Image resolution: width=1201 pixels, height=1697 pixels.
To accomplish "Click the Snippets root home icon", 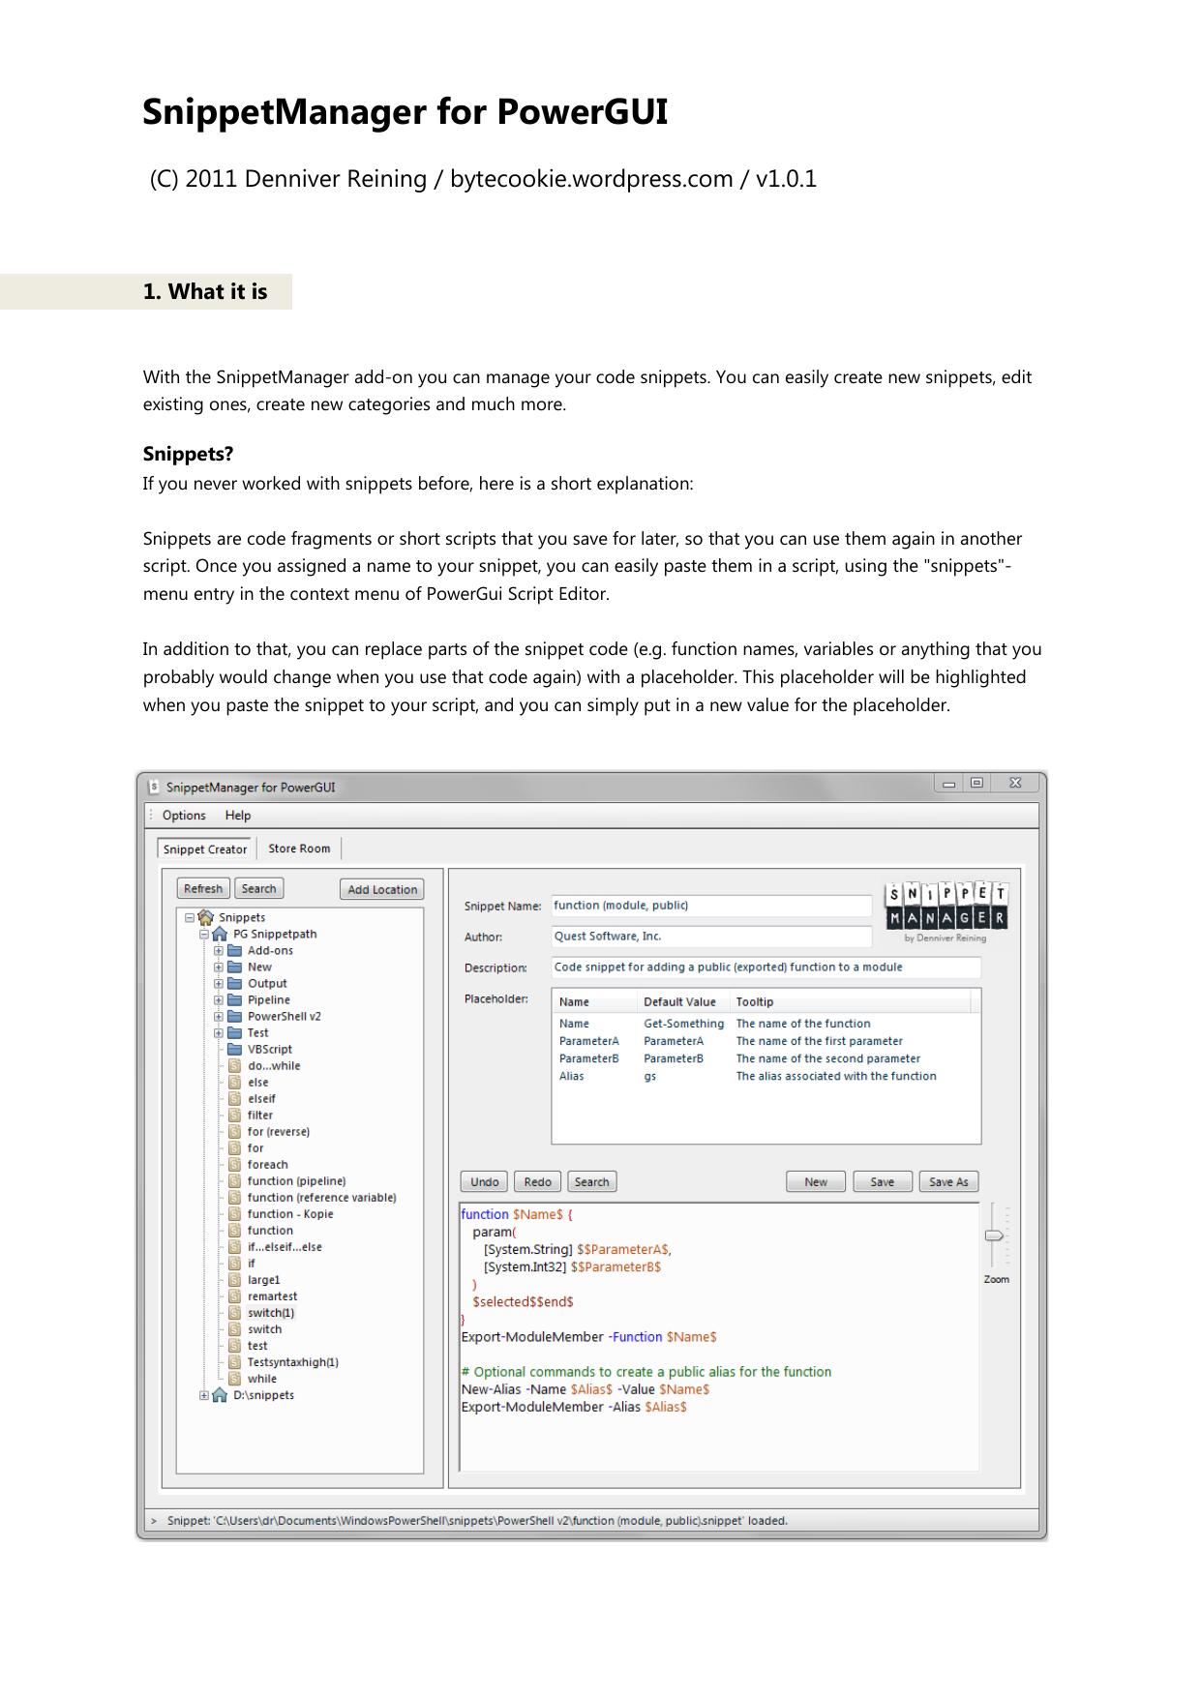I will (x=205, y=917).
